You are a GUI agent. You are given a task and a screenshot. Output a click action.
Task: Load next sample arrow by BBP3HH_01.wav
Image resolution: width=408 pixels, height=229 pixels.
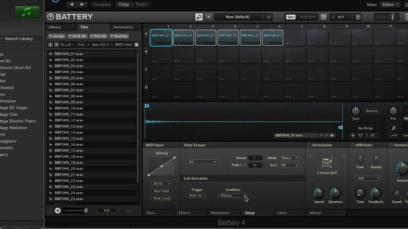[326, 135]
